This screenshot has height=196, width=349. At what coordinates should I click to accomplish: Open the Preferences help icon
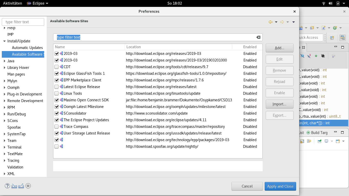[7, 186]
